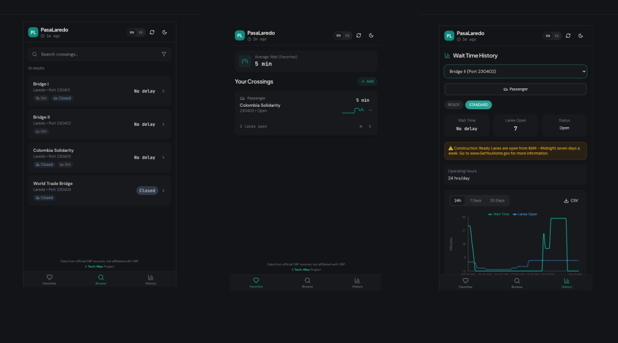Image resolution: width=618 pixels, height=343 pixels.
Task: Expand the World Trade Bridge row chevron
Action: [x=163, y=191]
